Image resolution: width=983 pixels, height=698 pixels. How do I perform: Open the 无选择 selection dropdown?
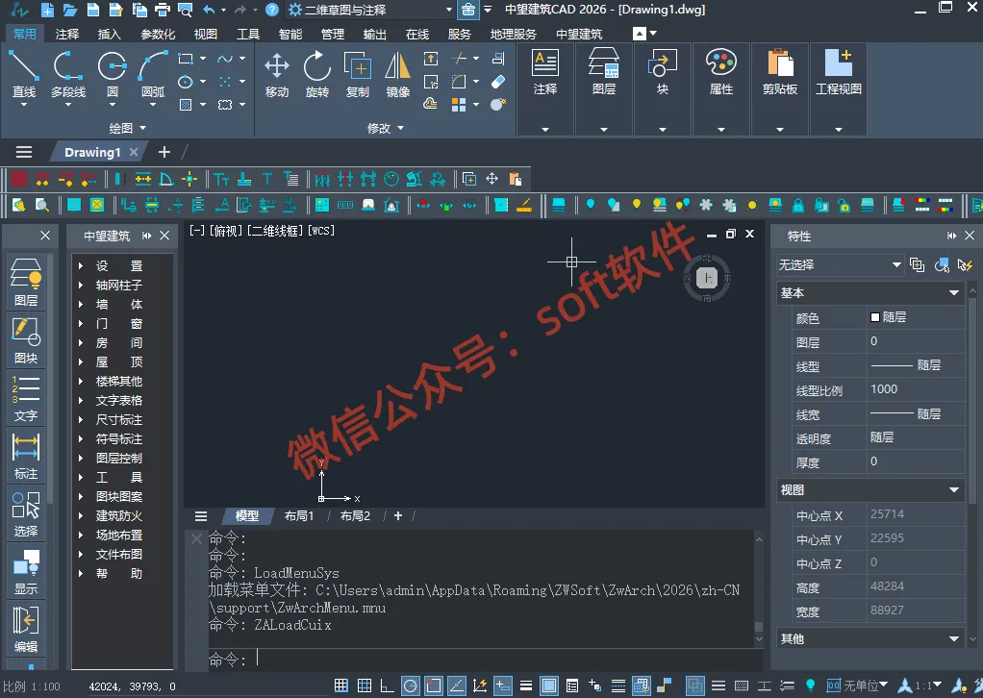[x=840, y=265]
